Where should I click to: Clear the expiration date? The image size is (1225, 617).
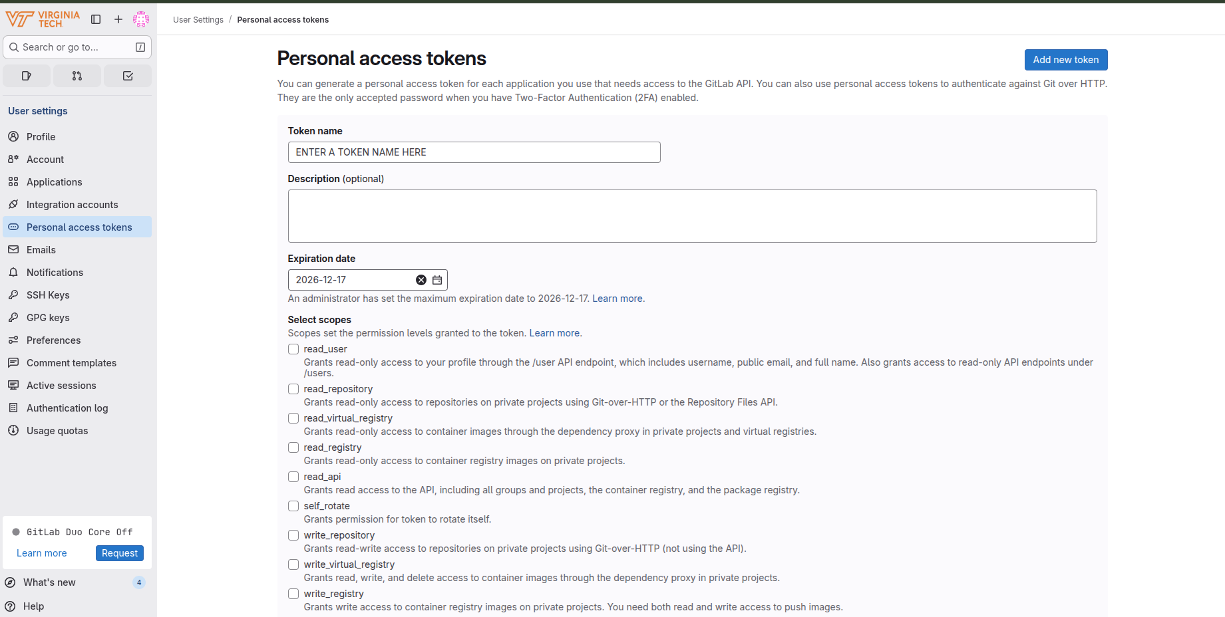pos(421,280)
